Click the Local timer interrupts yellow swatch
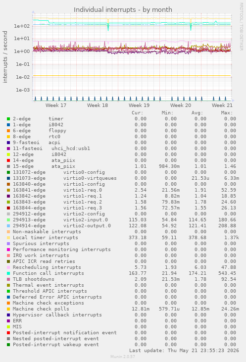This screenshot has height=362, width=246. 8,238
